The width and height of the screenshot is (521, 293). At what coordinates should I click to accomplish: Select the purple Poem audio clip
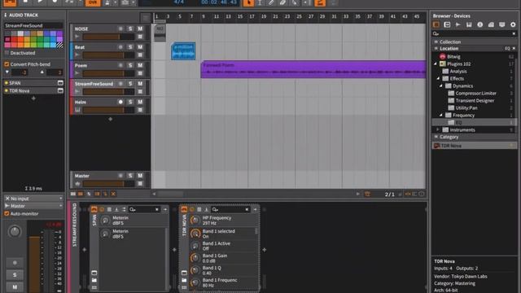point(313,69)
